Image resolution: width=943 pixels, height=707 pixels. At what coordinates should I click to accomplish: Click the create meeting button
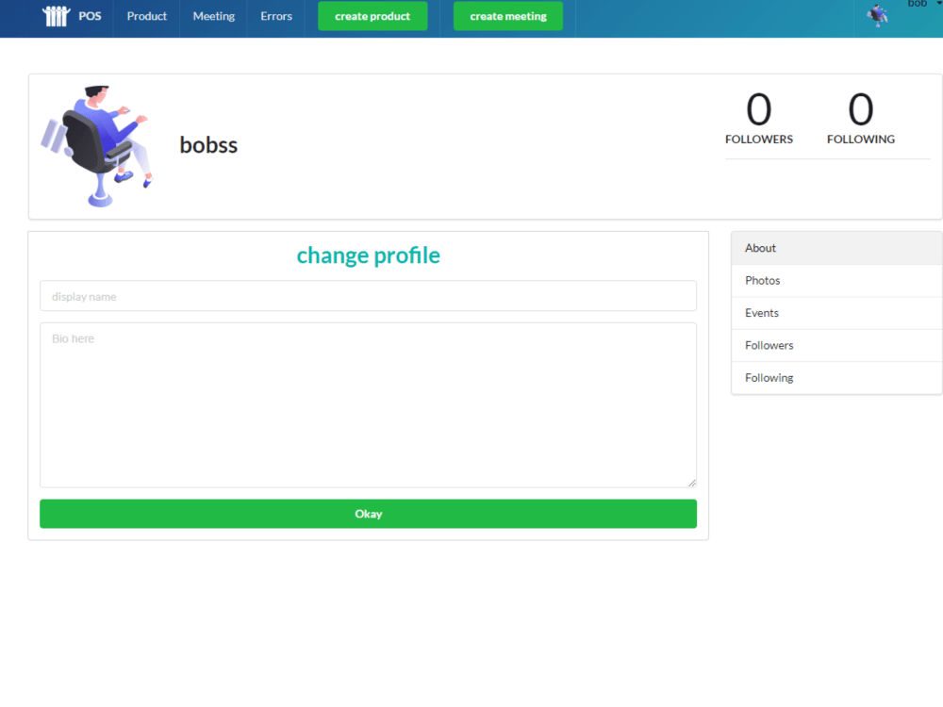click(x=508, y=16)
